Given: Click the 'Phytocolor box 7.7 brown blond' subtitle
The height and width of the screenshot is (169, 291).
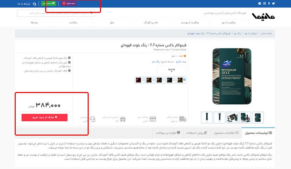Looking at the screenshot, I should (x=169, y=50).
